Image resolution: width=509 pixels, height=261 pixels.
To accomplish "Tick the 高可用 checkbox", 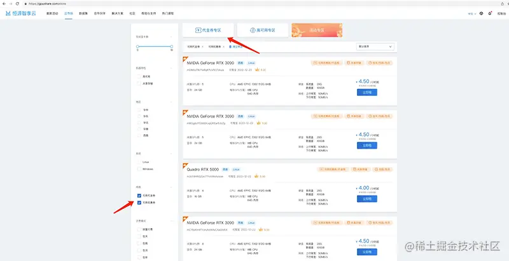I will (x=139, y=76).
